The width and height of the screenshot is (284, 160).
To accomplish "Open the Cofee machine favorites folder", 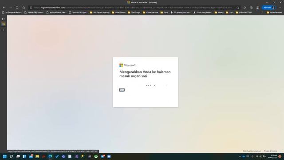I will pyautogui.click(x=150, y=12).
